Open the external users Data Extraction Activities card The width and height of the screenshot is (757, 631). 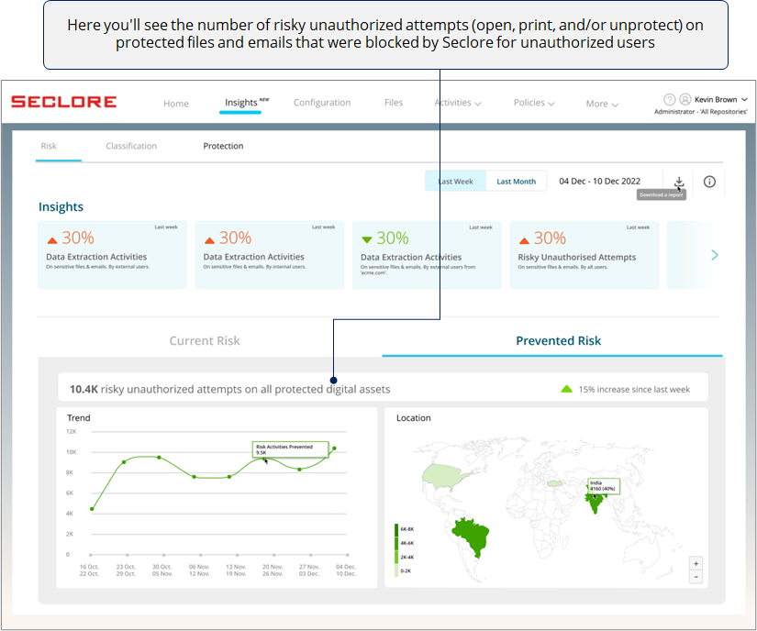pos(113,255)
